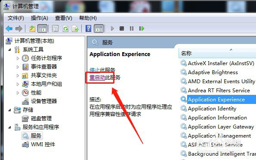256x160 pixels.
Task: Open the 帮助(H) menu
Action: pyautogui.click(x=88, y=18)
